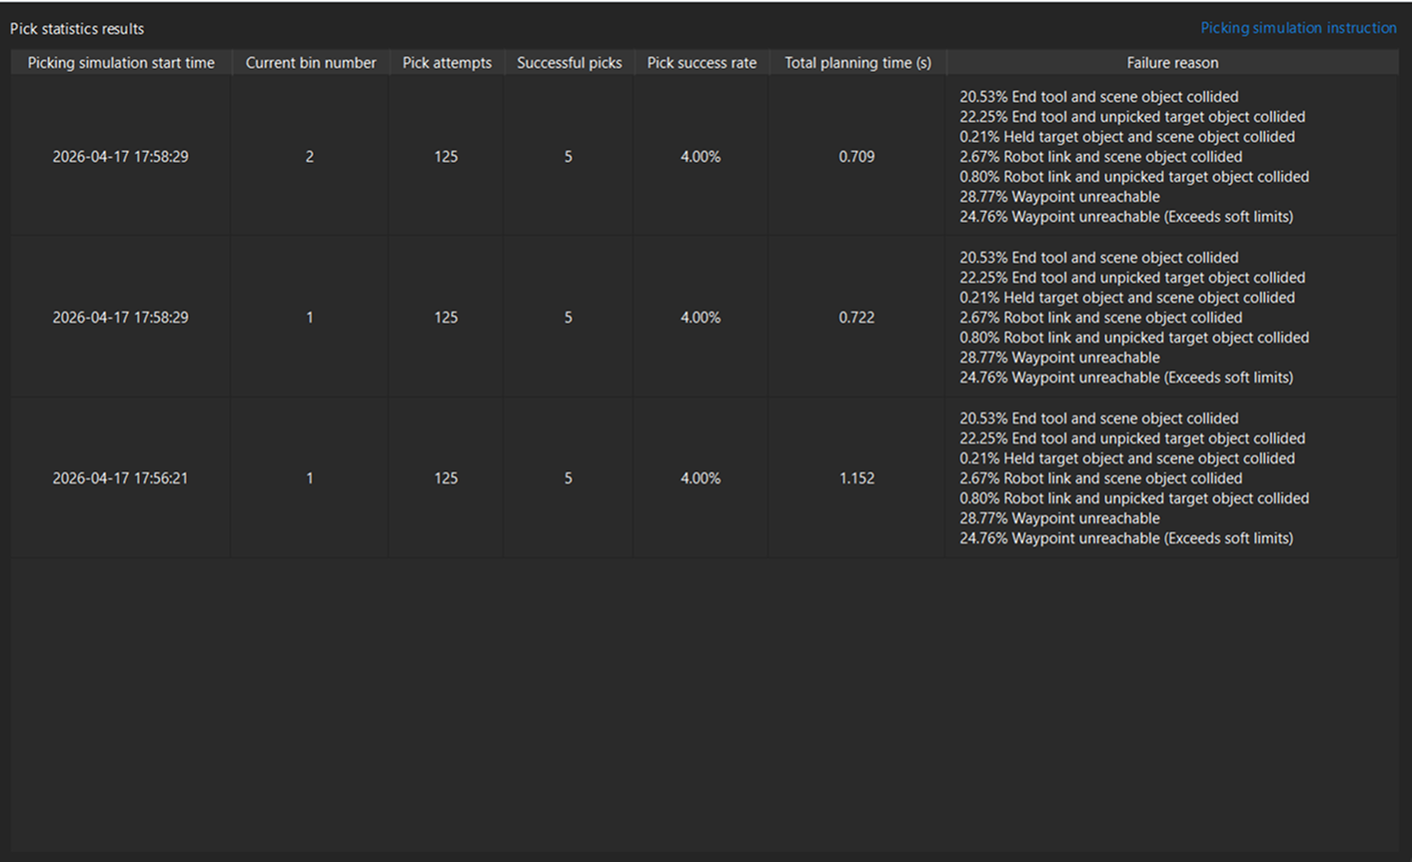
Task: Click the Pick attempts column header
Action: [x=447, y=62]
